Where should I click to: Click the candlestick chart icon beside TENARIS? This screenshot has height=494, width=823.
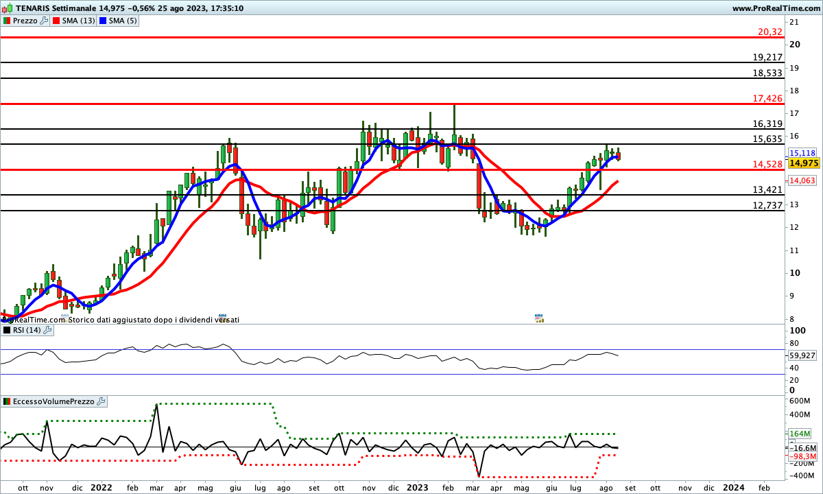pos(6,8)
